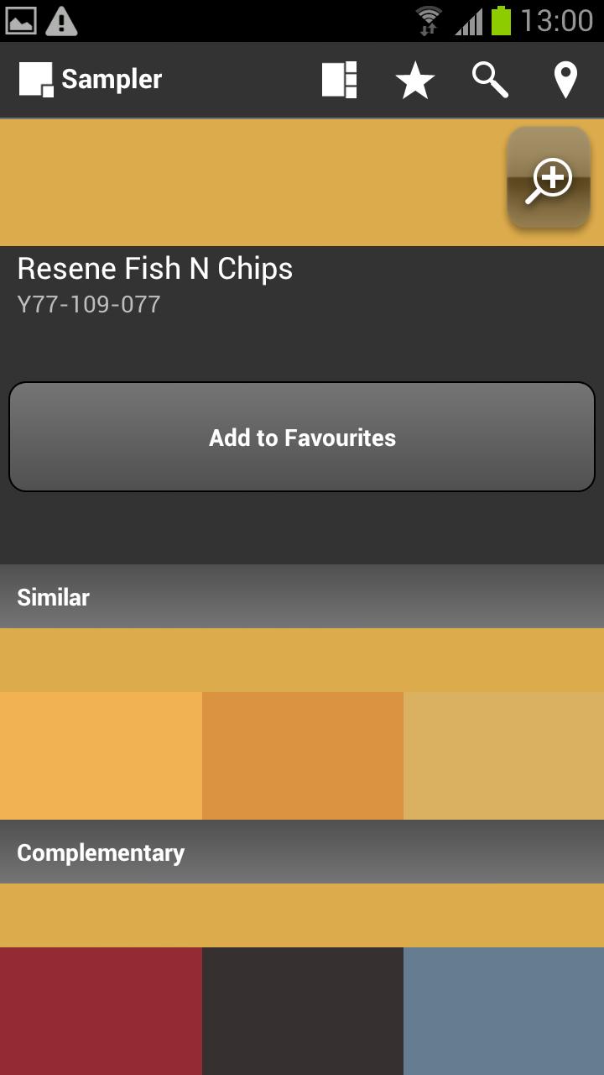Select the Complementary section header
Viewport: 604px width, 1075px height.
coord(101,852)
